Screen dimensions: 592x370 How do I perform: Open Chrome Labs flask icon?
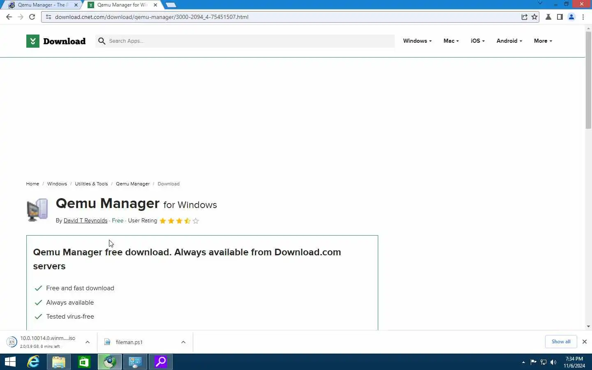548,17
